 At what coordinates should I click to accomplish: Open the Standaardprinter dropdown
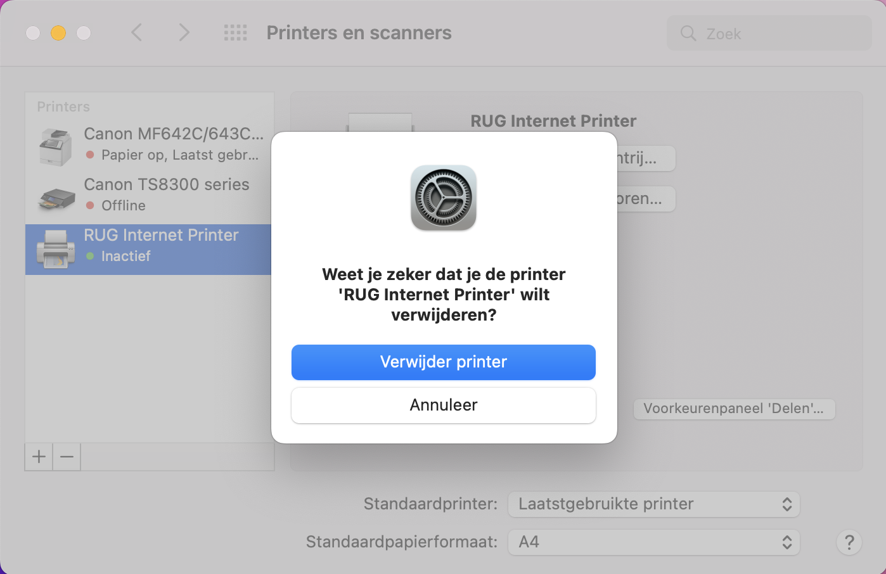(x=653, y=504)
